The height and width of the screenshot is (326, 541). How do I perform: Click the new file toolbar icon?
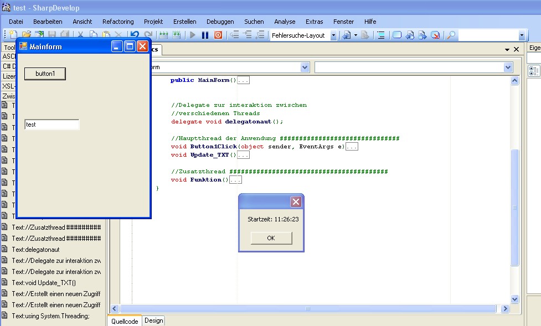13,35
